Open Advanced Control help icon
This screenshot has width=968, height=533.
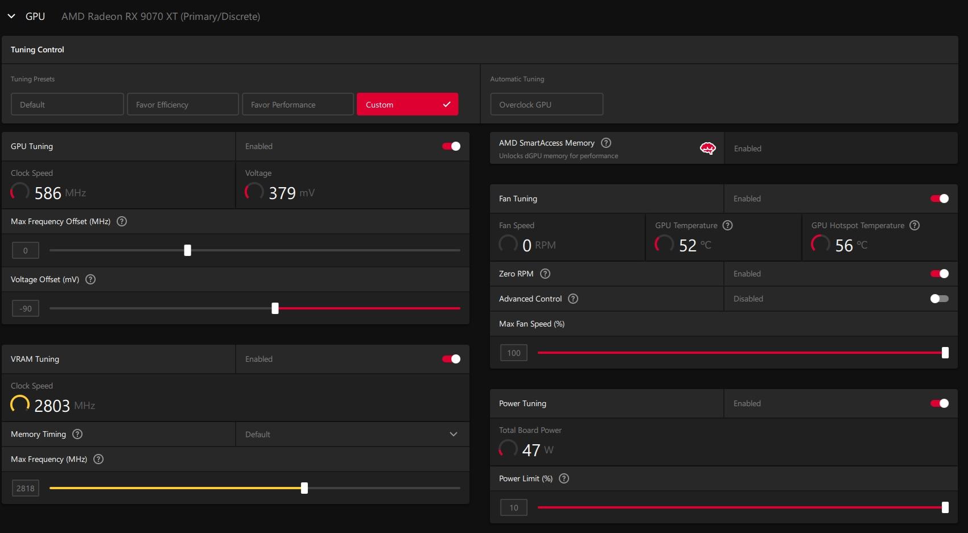[573, 299]
